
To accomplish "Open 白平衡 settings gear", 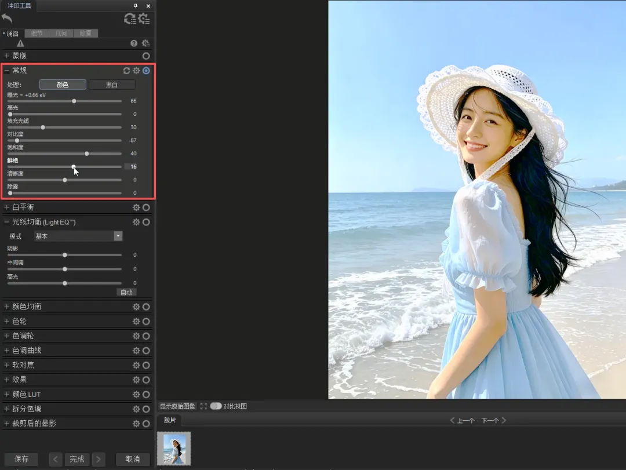I will [136, 207].
